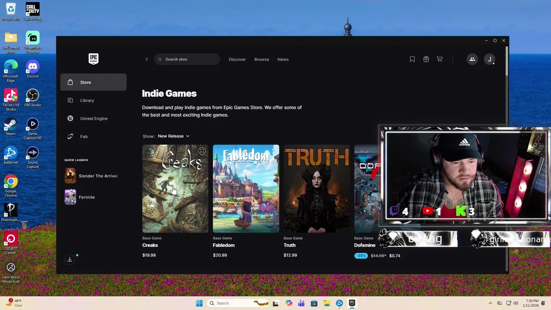Open Learn about this picture icon

[x=11, y=273]
